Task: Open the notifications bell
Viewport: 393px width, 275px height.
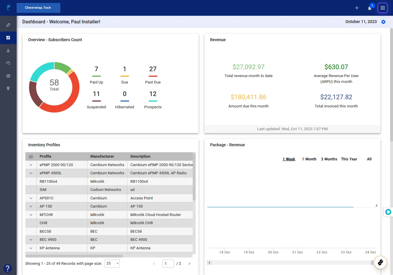Action: click(370, 8)
